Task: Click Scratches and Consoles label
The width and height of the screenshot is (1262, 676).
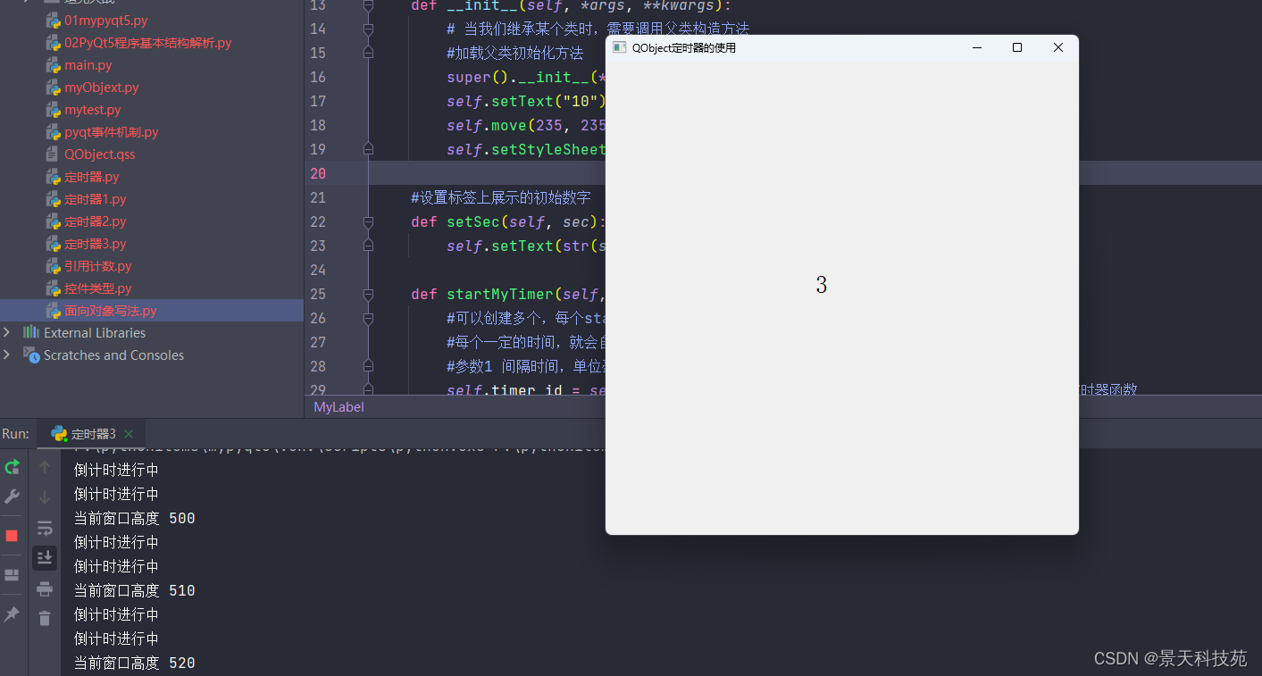Action: tap(113, 355)
